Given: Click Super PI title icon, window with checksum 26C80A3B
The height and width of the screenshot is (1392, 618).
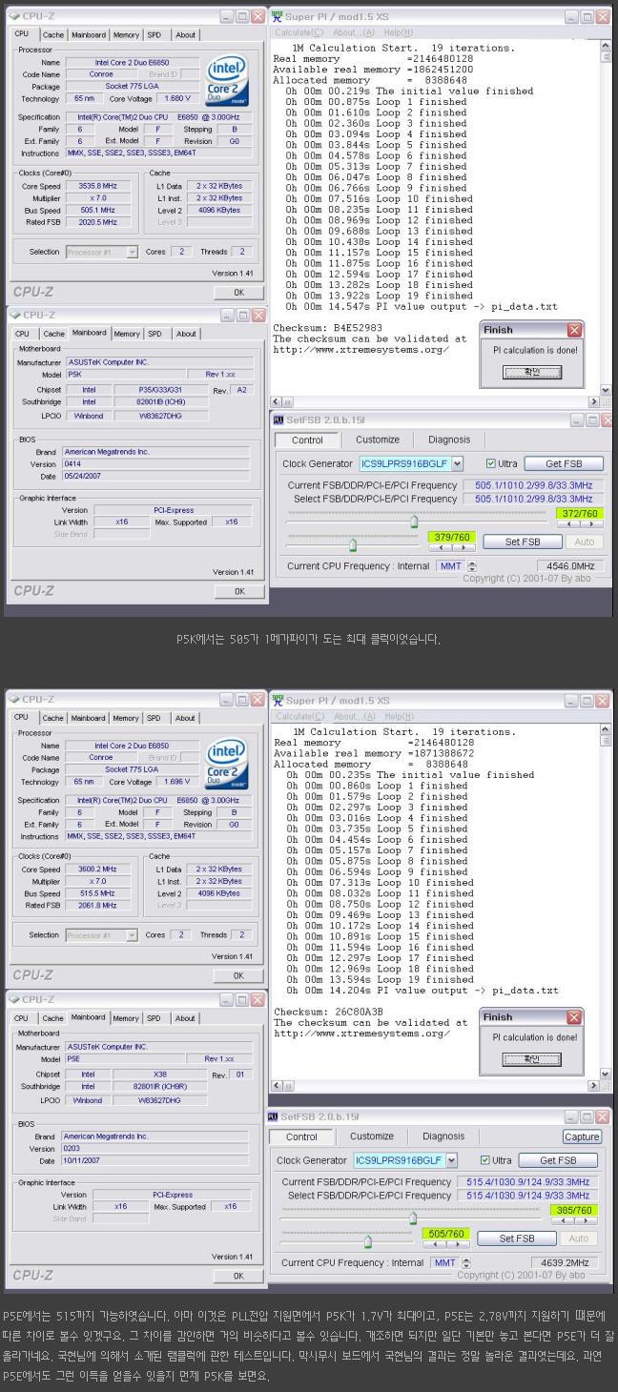Looking at the screenshot, I should click(x=278, y=700).
